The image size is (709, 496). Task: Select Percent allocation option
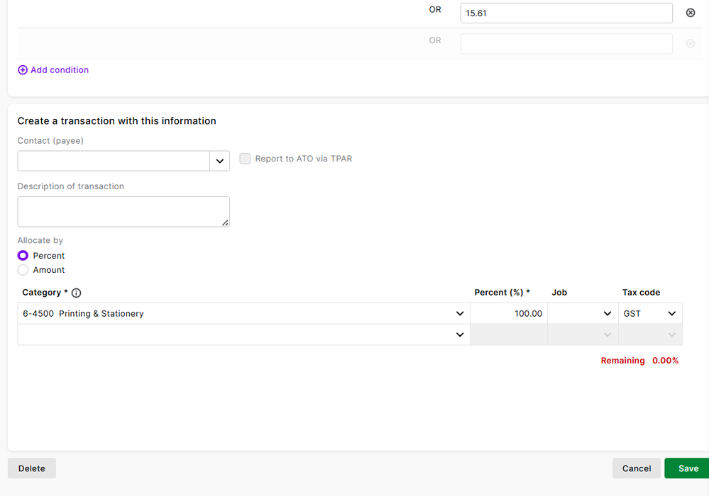tap(23, 256)
